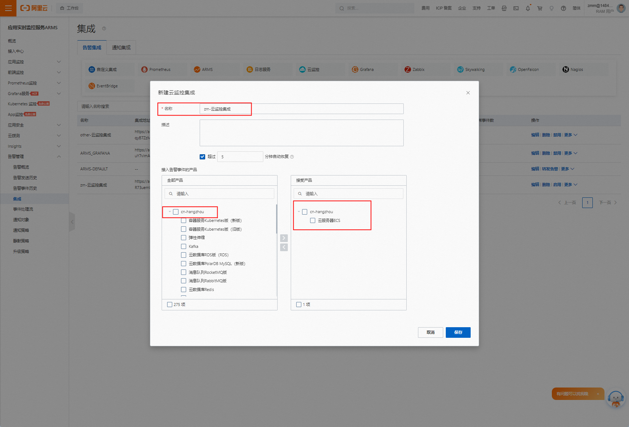
Task: Open the help question mark icon in header
Action: 564,8
